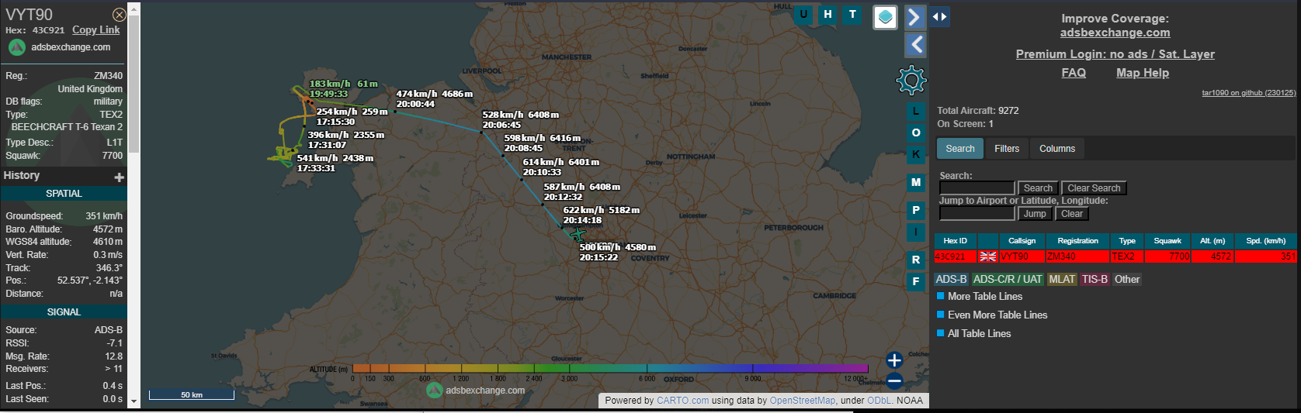
Task: Sort table by Registration column
Action: tap(1077, 241)
